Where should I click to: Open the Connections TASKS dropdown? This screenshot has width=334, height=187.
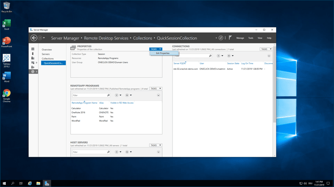(x=266, y=49)
